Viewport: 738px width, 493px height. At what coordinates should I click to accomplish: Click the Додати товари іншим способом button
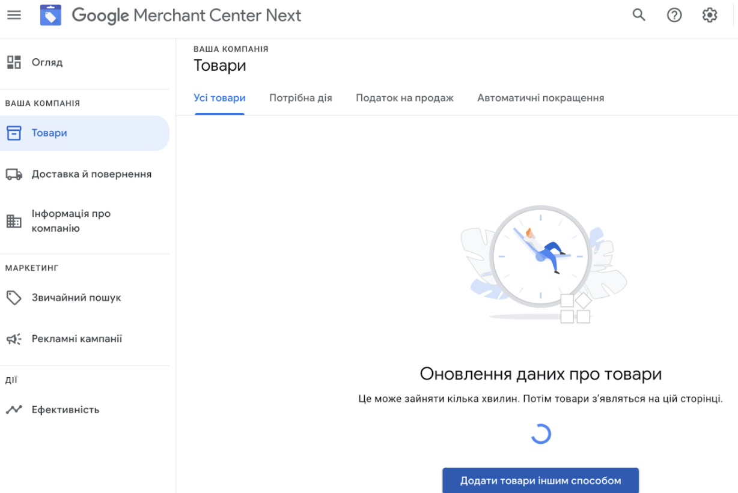tap(540, 480)
